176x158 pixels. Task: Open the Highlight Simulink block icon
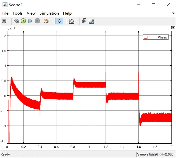click(x=46, y=21)
